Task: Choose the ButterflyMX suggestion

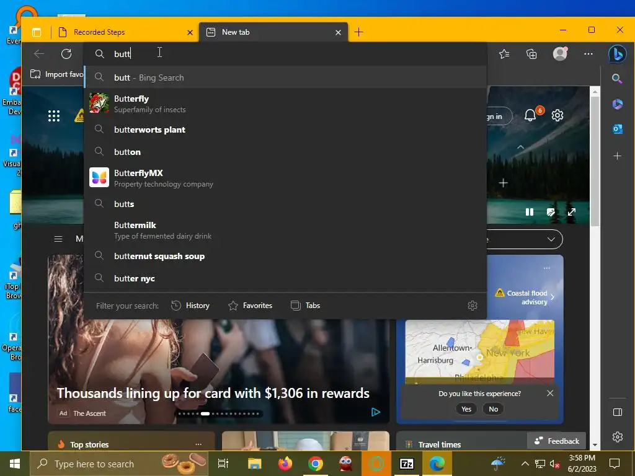Action: [x=285, y=178]
